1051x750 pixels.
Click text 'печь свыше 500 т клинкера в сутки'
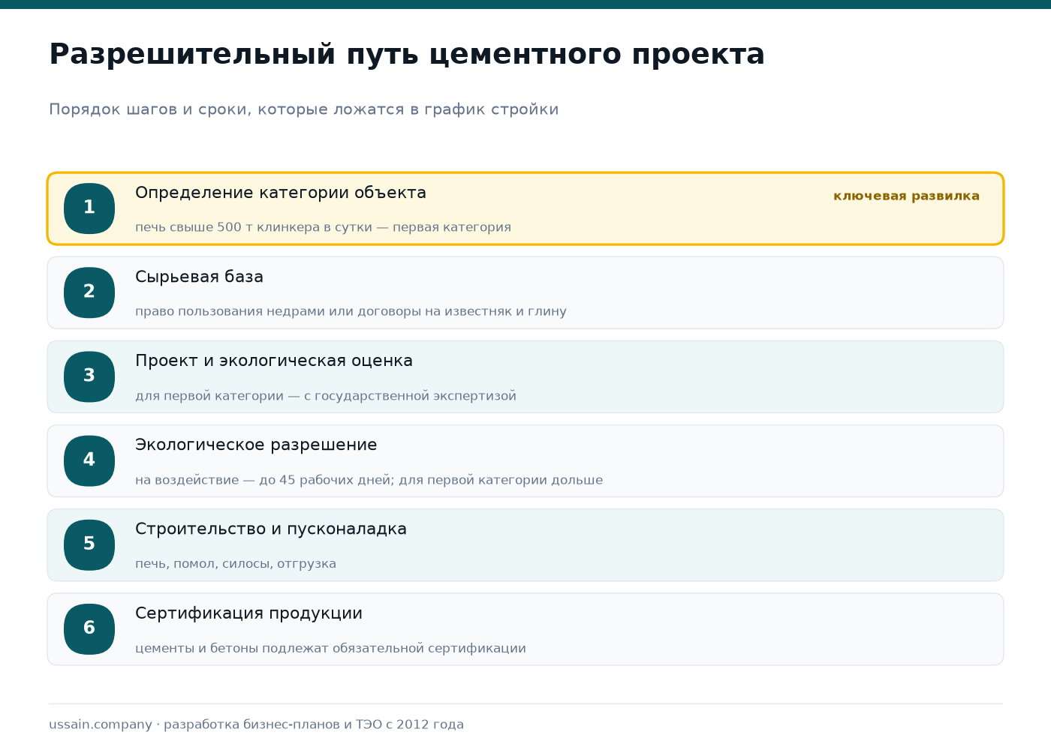(254, 227)
